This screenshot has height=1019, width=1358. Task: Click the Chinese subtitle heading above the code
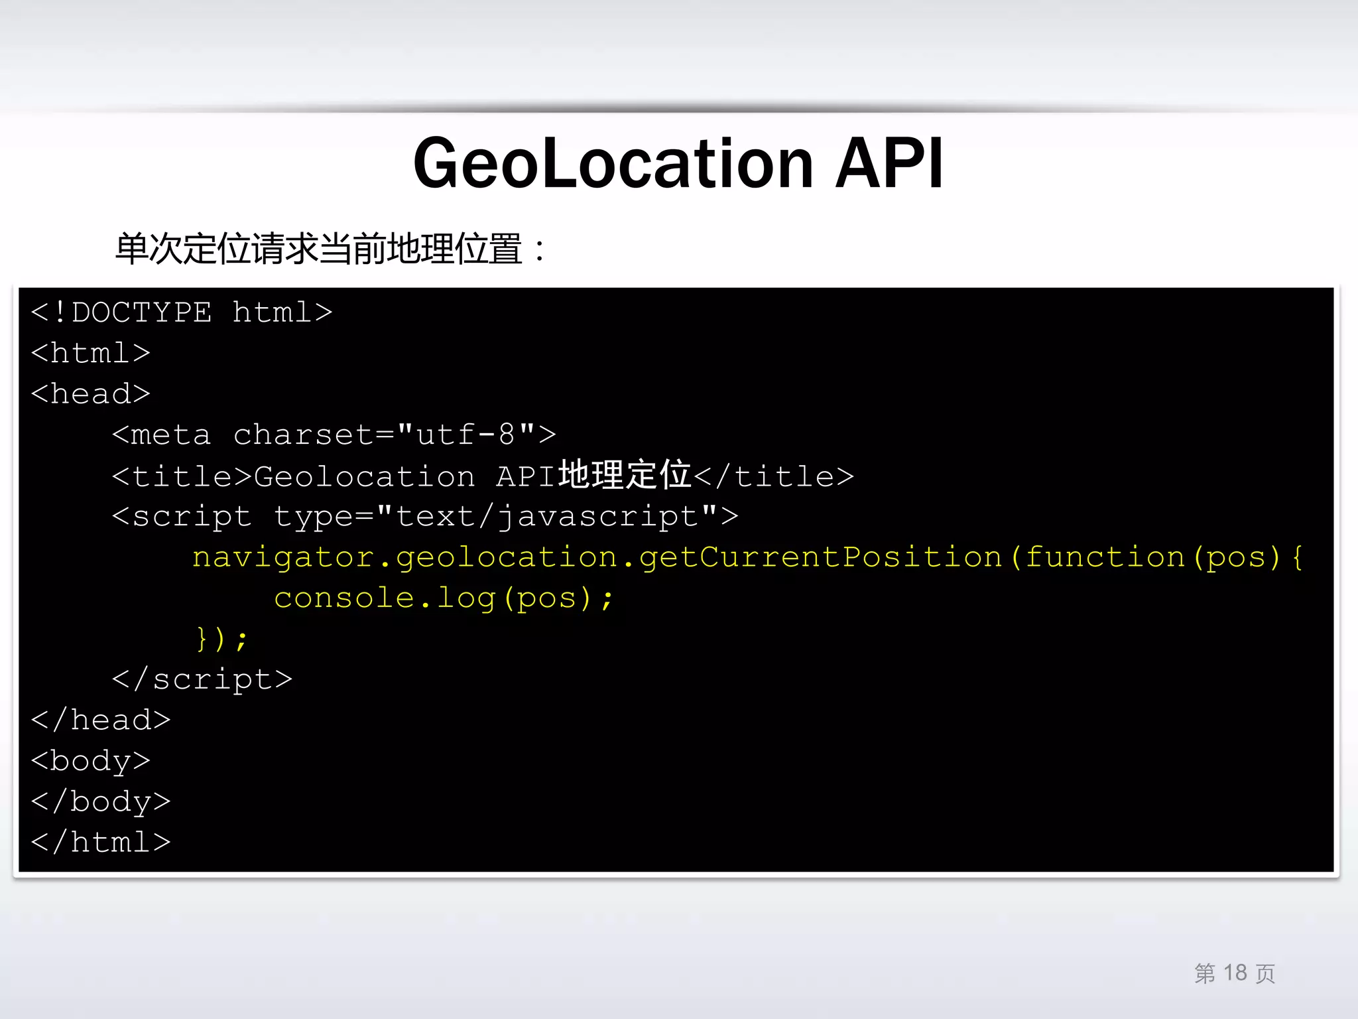(x=330, y=249)
